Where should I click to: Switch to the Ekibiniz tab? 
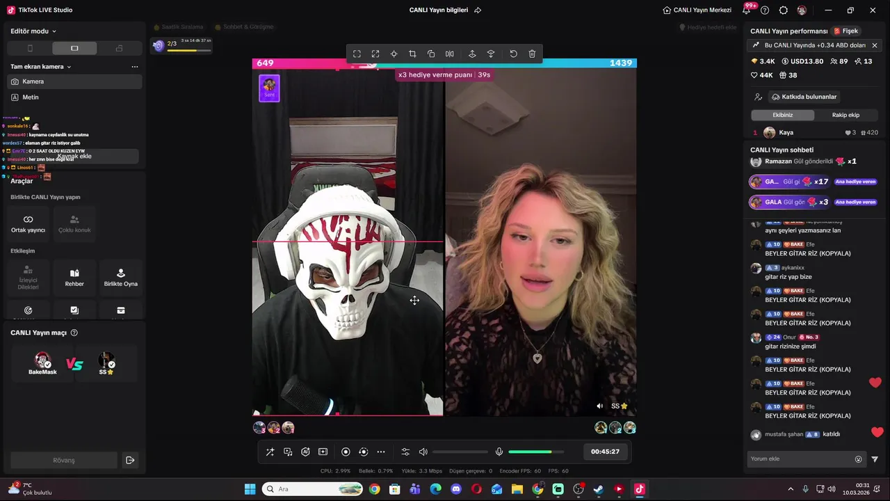point(782,115)
